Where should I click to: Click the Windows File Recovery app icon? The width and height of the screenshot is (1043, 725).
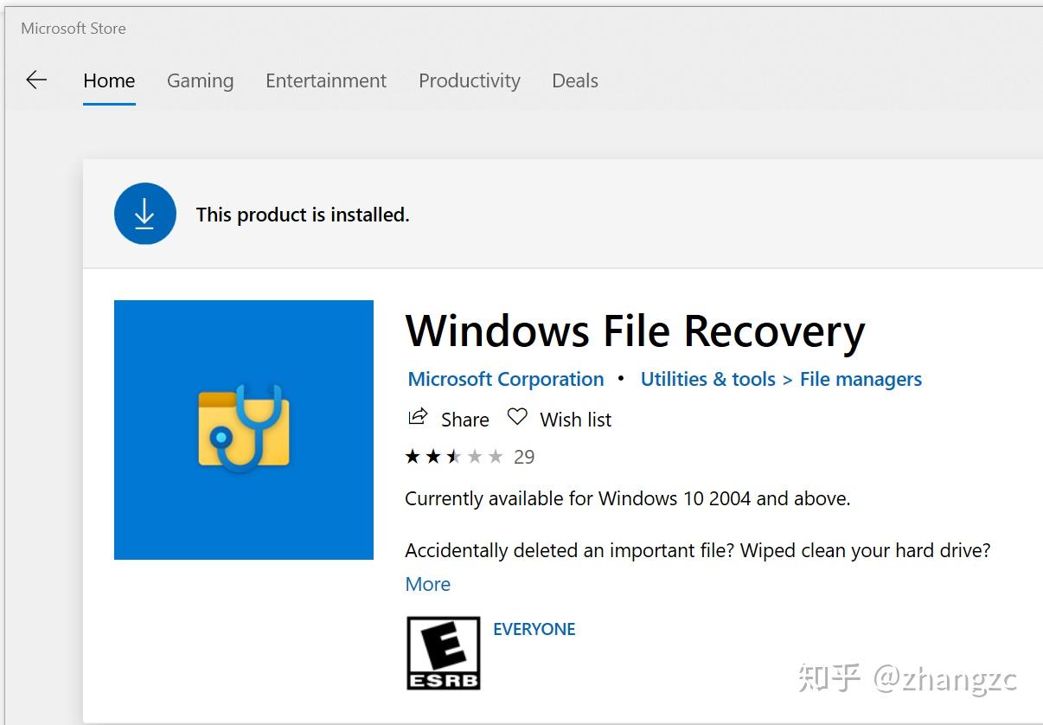(x=243, y=430)
